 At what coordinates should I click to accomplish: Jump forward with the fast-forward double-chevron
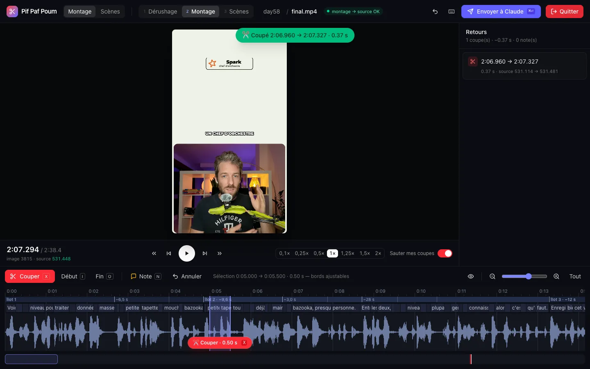pos(220,253)
